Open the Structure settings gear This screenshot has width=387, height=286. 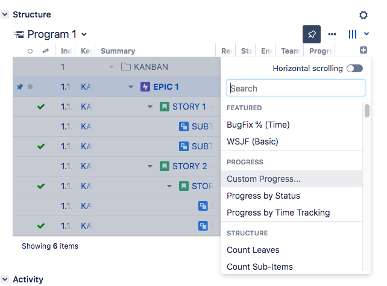(x=363, y=15)
